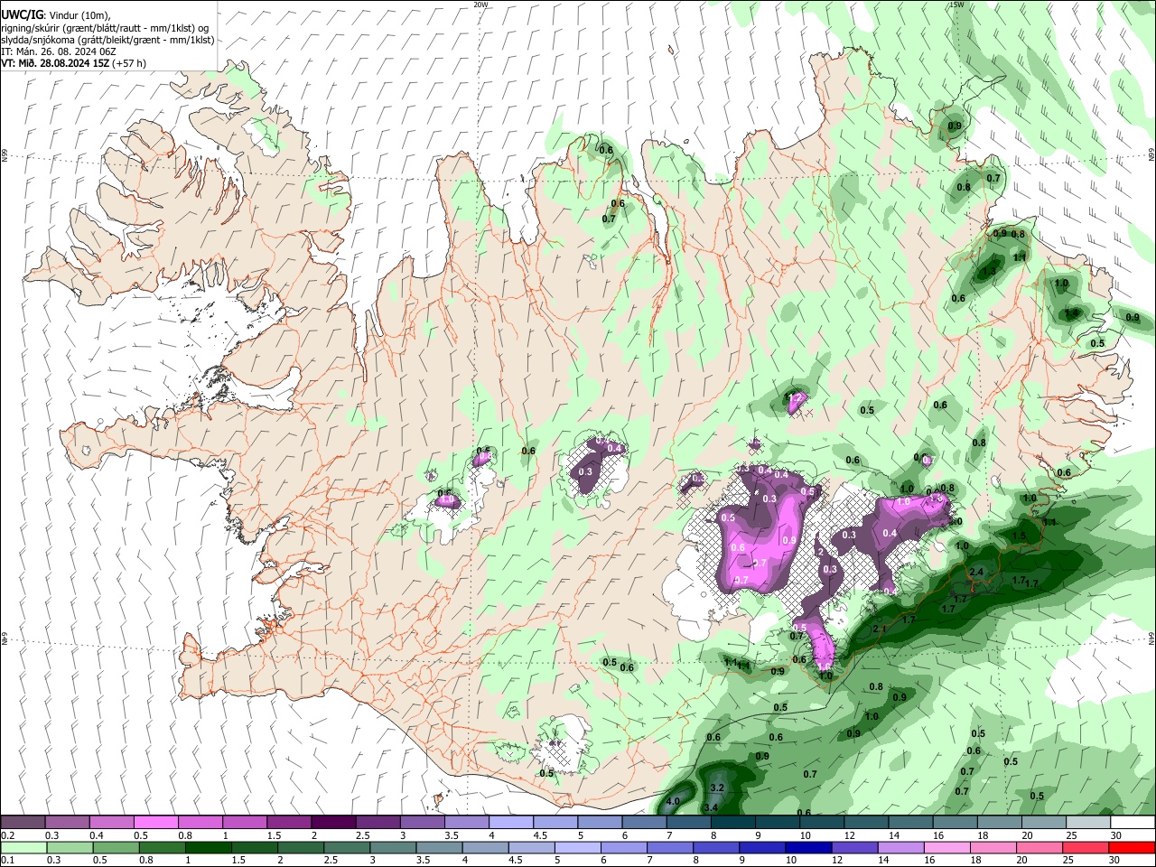
Task: Click the '1.2' value beside the small pink patch
Action: (796, 398)
